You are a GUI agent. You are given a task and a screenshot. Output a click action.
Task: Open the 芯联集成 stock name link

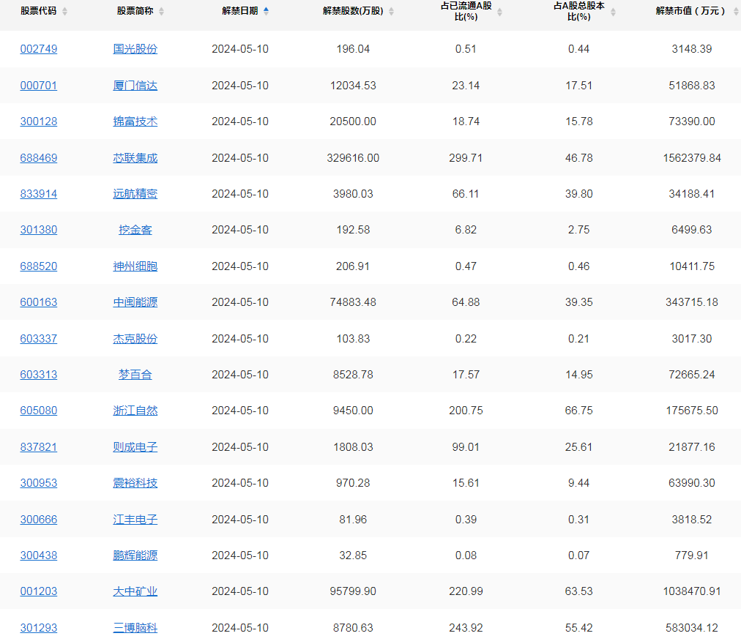135,158
